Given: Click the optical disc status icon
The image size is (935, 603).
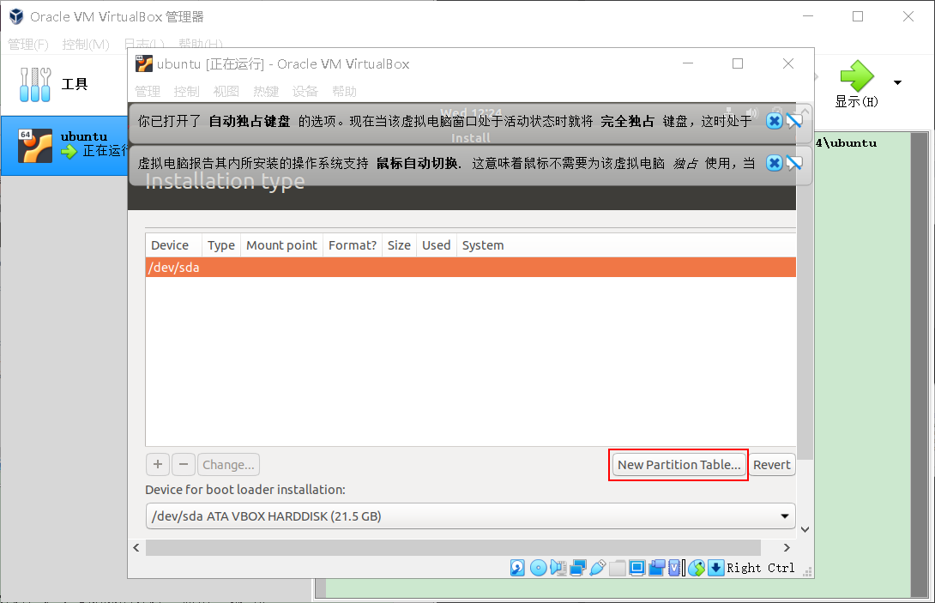Looking at the screenshot, I should (538, 568).
